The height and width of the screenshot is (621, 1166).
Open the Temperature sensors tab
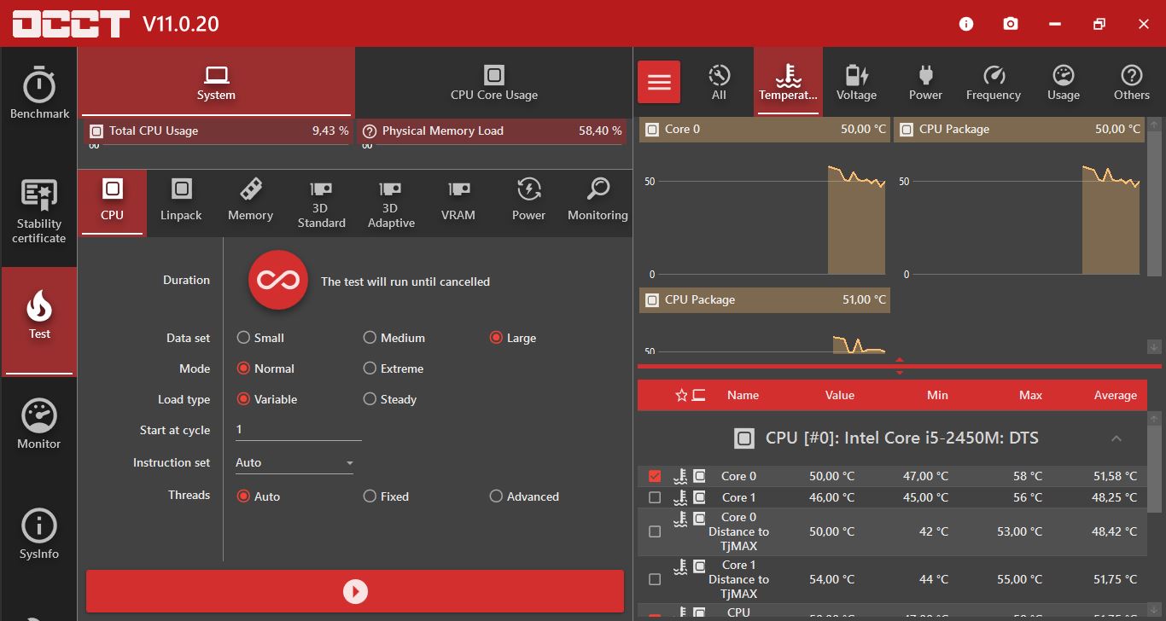(788, 82)
